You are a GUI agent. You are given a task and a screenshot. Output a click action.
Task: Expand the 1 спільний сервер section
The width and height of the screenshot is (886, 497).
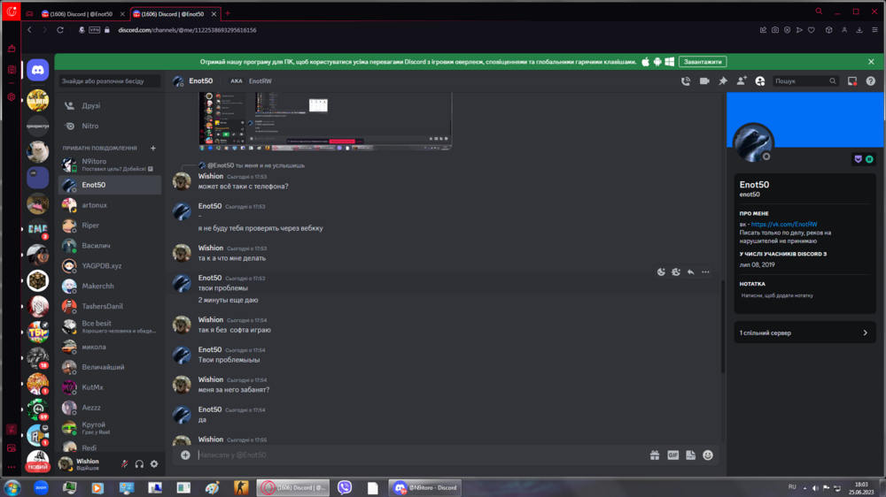click(x=804, y=333)
